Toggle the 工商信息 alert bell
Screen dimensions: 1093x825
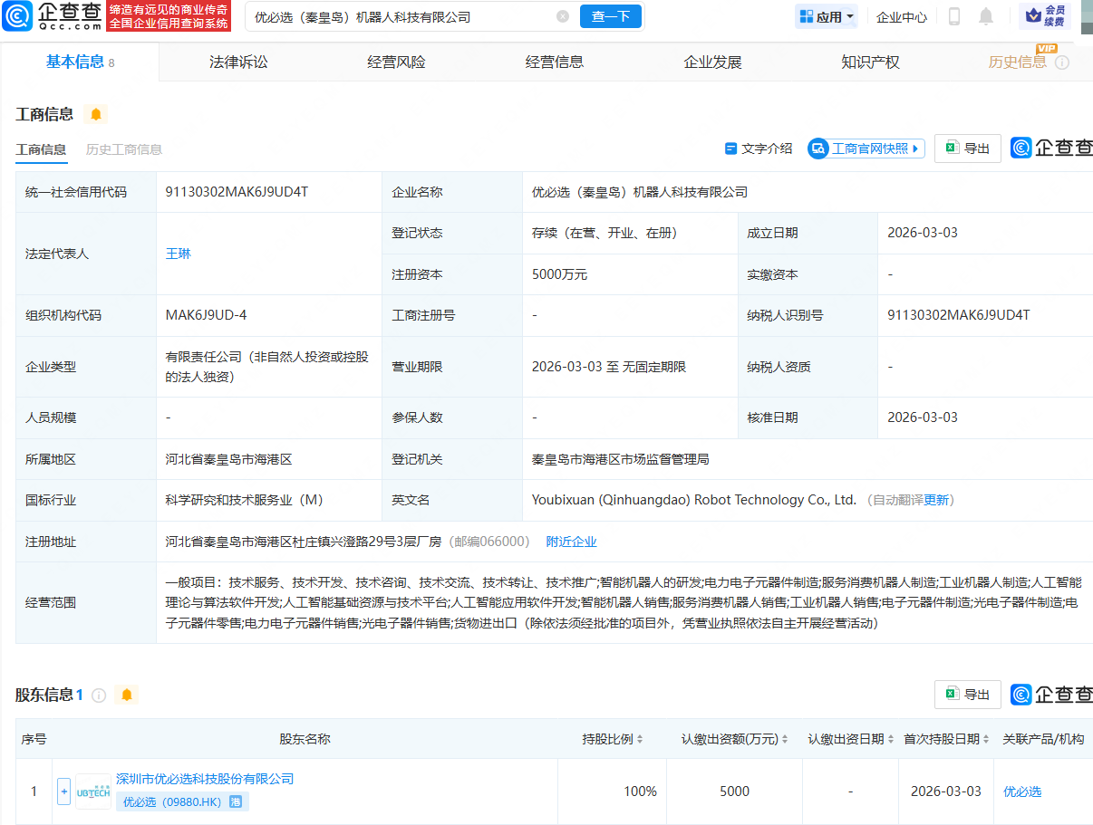[97, 116]
